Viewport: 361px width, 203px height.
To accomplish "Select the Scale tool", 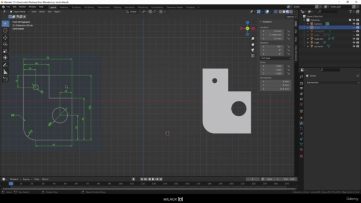I will coord(5,51).
